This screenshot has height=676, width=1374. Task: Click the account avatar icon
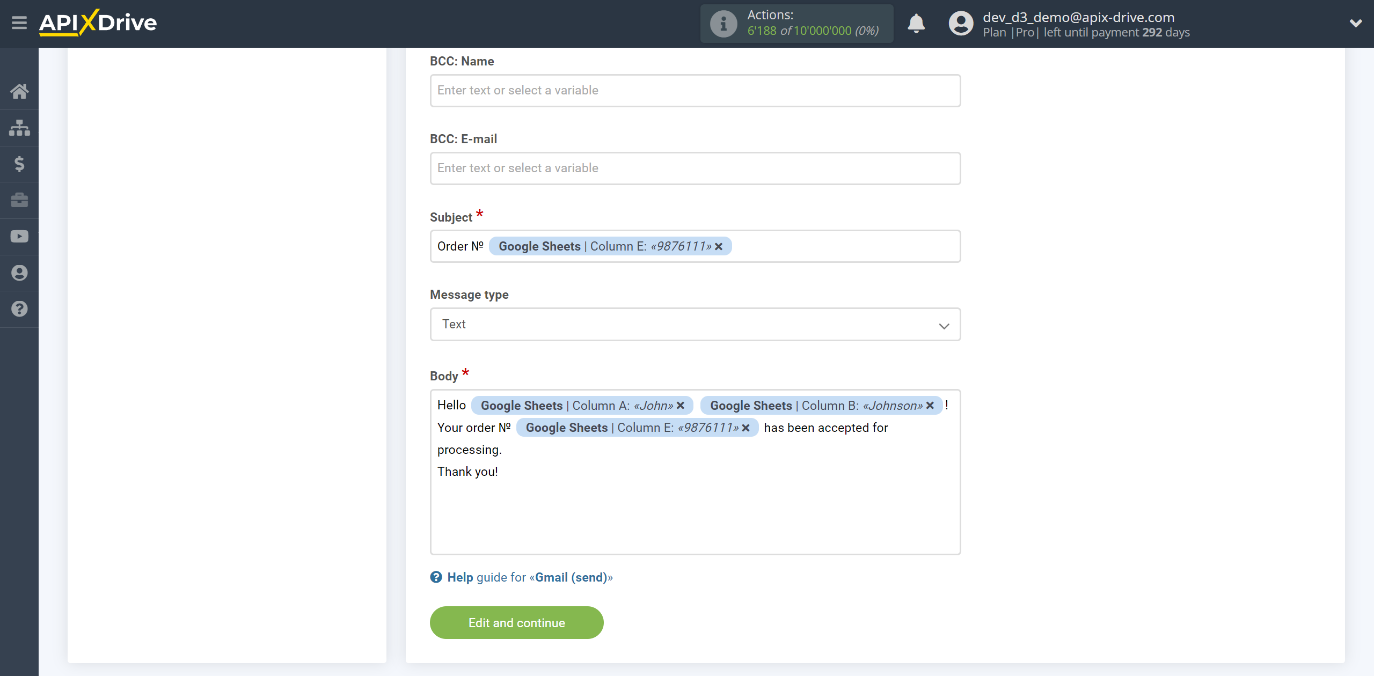(x=961, y=24)
